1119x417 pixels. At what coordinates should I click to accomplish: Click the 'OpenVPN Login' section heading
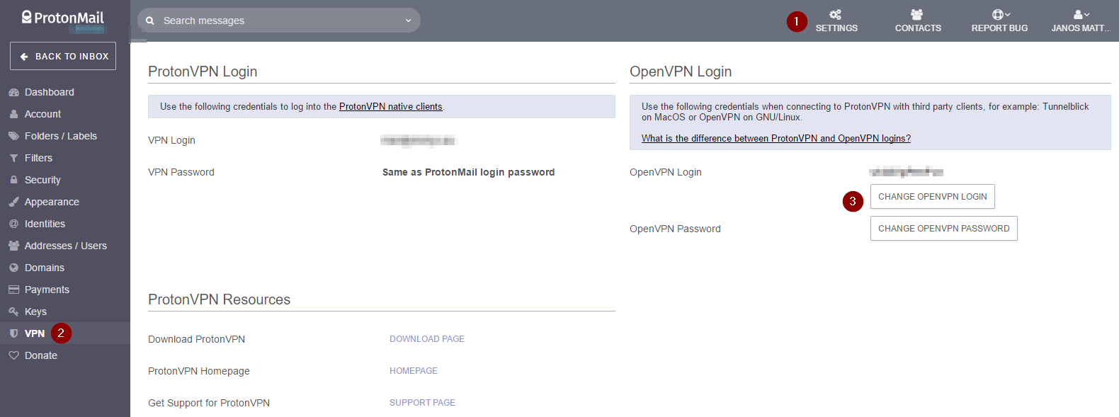pyautogui.click(x=681, y=72)
